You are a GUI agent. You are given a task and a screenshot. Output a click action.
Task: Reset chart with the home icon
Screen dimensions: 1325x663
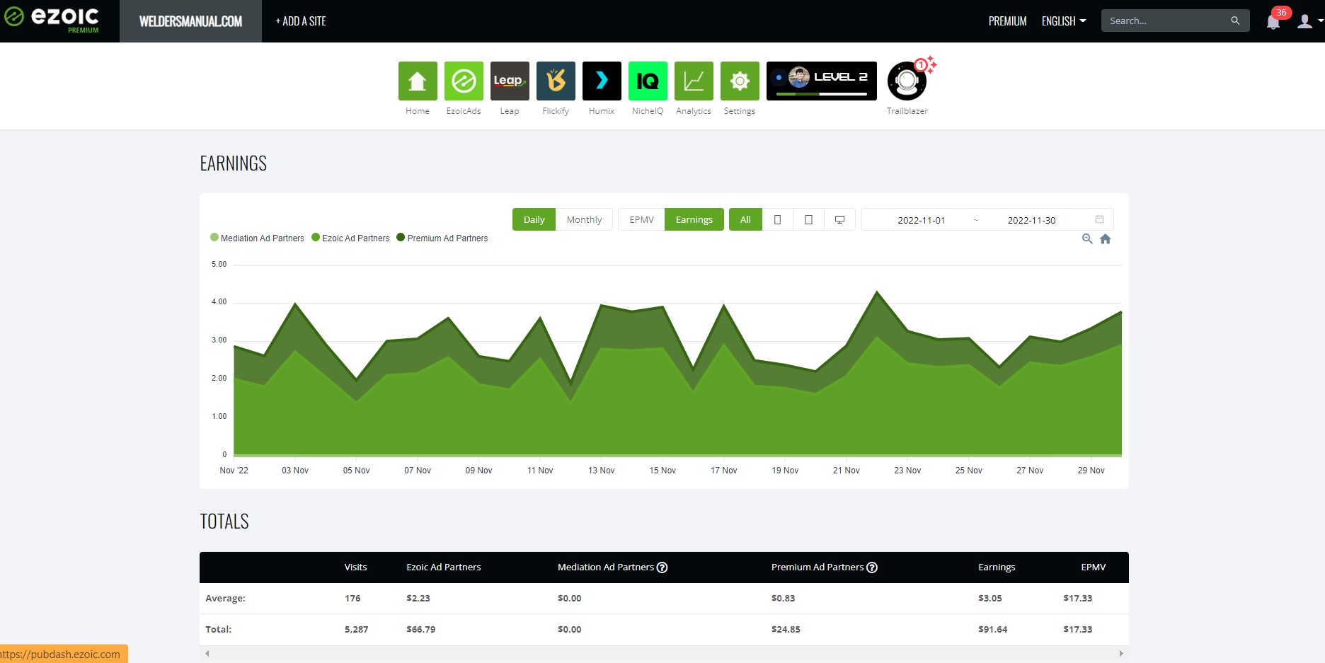1106,239
